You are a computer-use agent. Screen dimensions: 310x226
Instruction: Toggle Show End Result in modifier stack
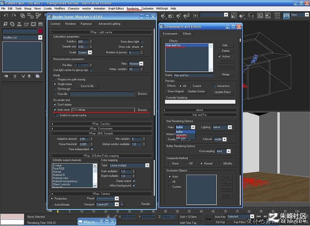[15, 76]
